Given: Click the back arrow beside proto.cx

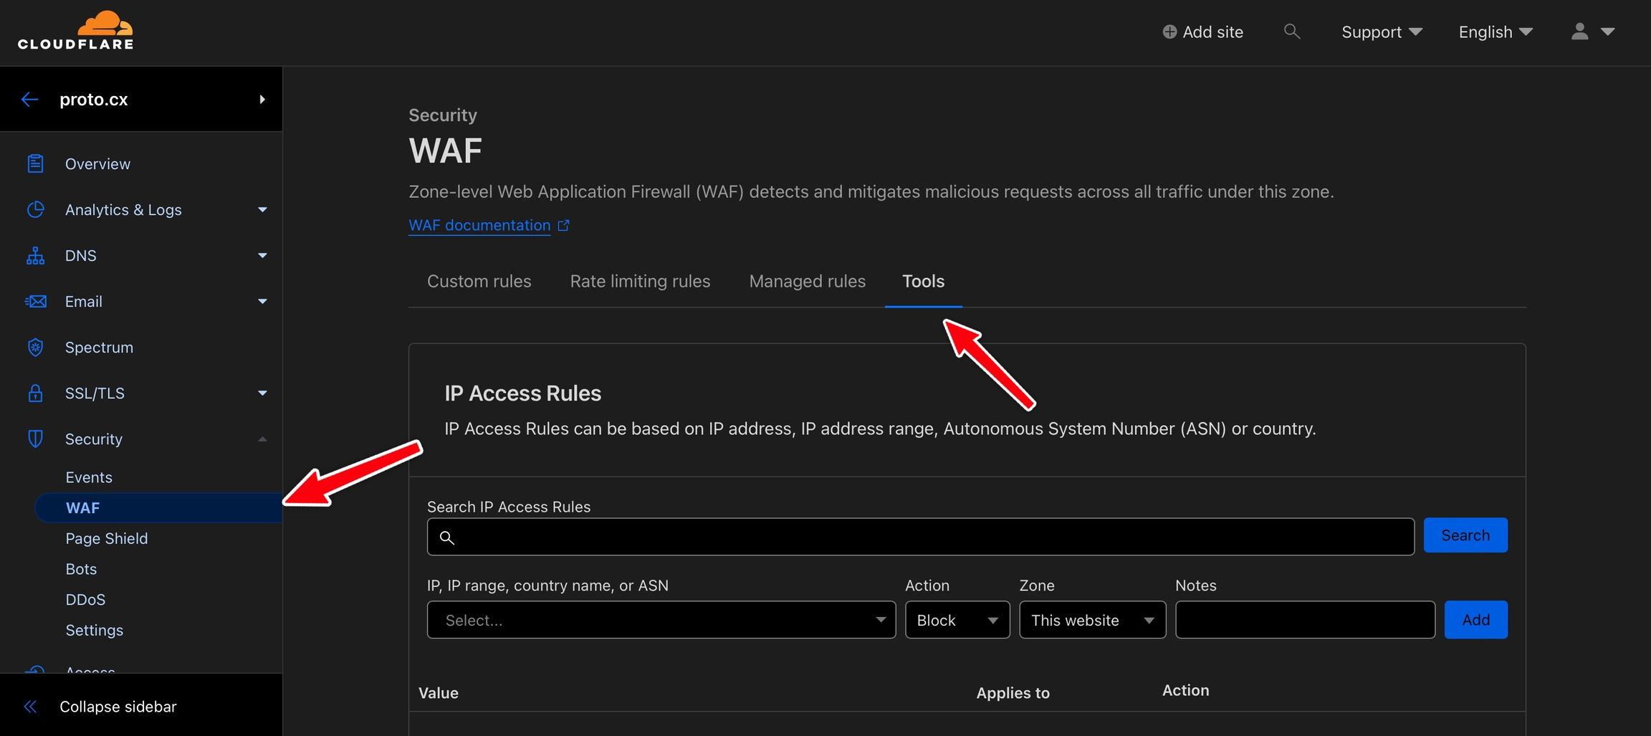Looking at the screenshot, I should click(x=30, y=100).
